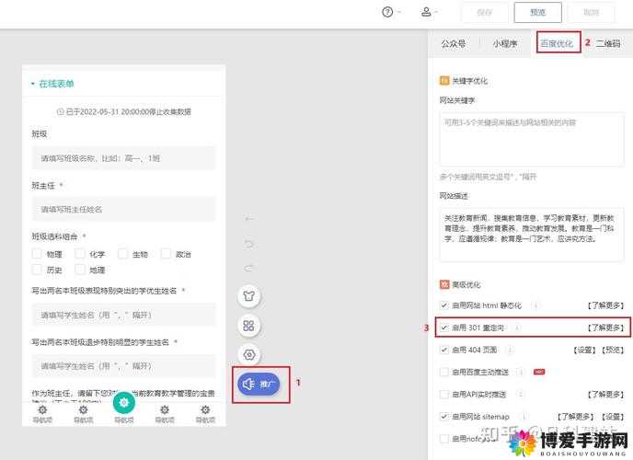Check the 地理 checkbox
The image size is (633, 460).
(80, 270)
